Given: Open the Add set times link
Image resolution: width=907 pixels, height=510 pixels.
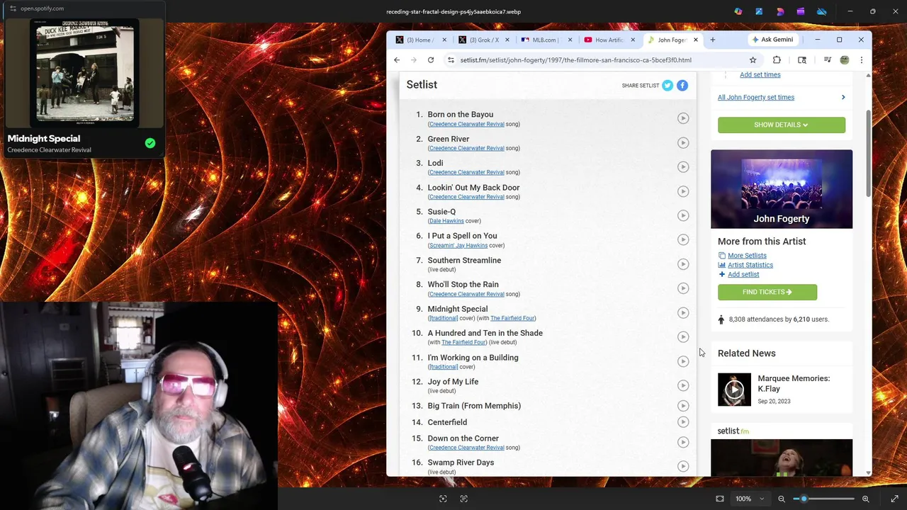Looking at the screenshot, I should tap(760, 74).
